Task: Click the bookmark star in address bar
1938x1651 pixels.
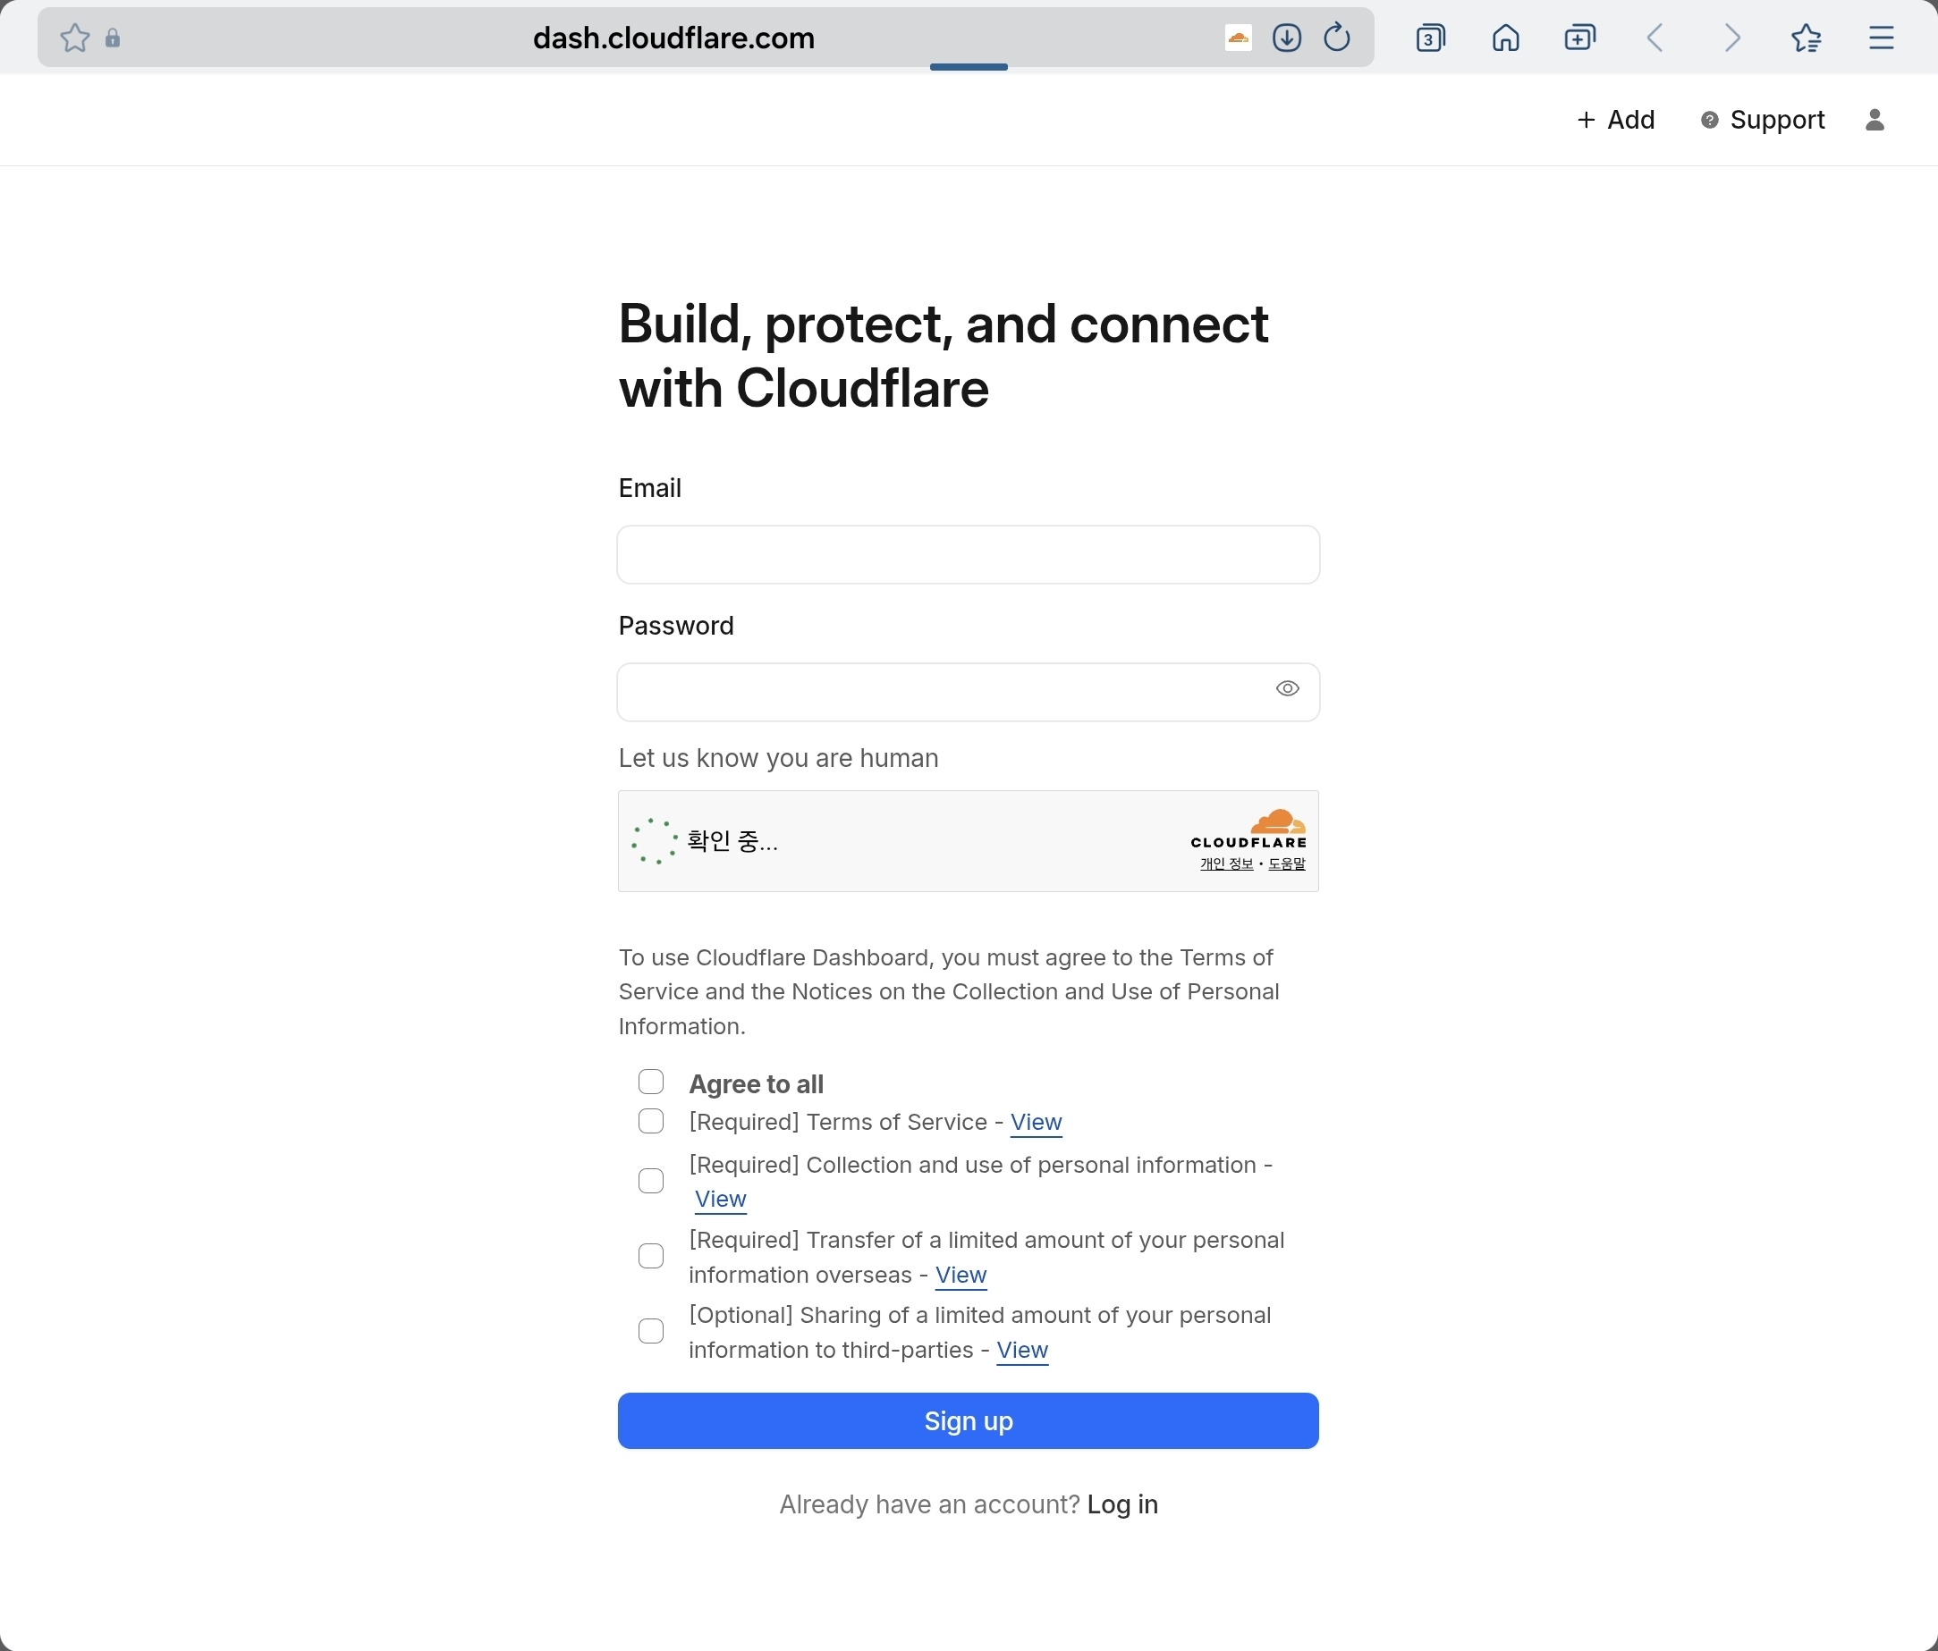Action: [x=75, y=38]
